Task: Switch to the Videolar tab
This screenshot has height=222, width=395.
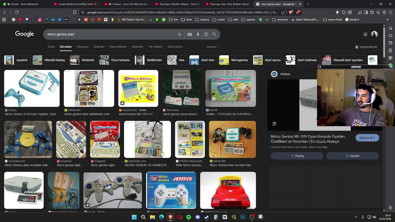Action: pos(99,47)
